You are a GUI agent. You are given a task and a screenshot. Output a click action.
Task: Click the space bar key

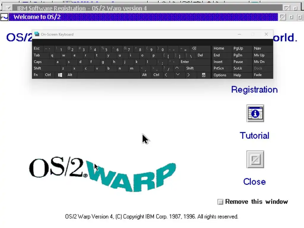click(x=109, y=75)
